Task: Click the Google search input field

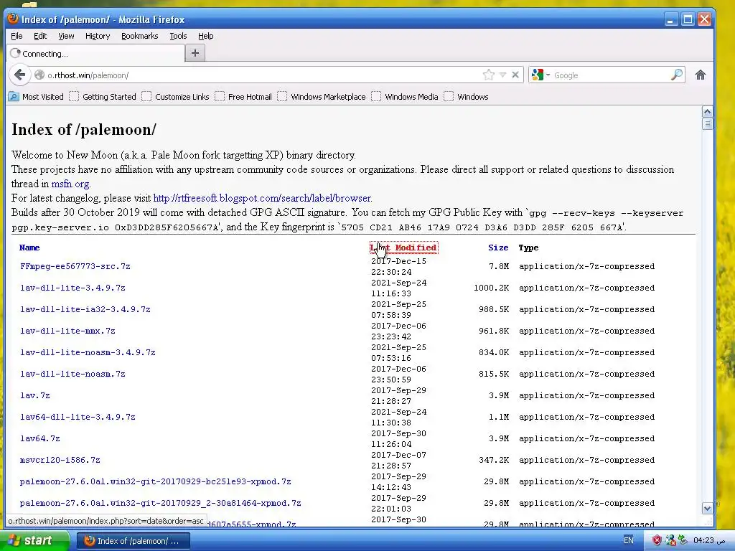Action: click(x=611, y=75)
